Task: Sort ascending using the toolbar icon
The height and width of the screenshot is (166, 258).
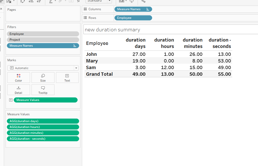Action: tap(31, 1)
